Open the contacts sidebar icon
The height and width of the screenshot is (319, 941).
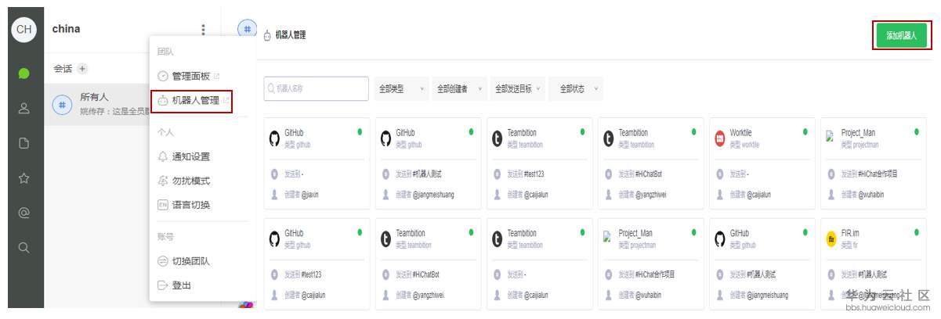(24, 109)
